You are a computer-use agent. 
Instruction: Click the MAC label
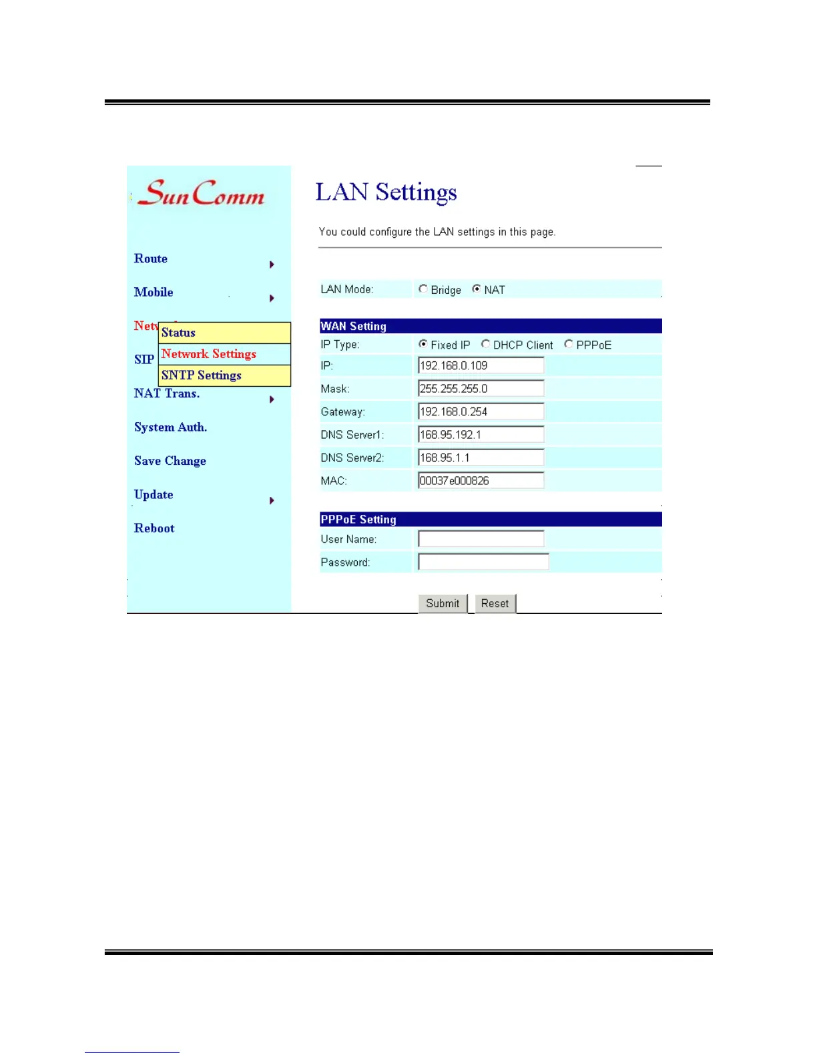coord(334,481)
